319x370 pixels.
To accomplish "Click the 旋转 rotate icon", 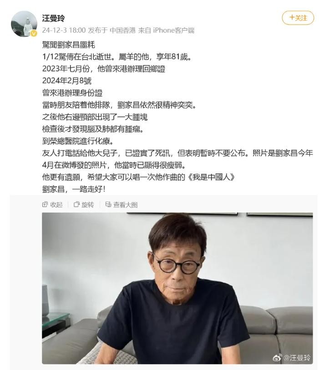I will [x=76, y=204].
